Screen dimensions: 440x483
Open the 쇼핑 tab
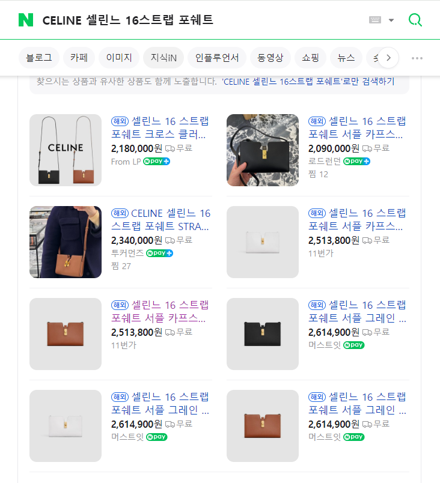pos(310,58)
